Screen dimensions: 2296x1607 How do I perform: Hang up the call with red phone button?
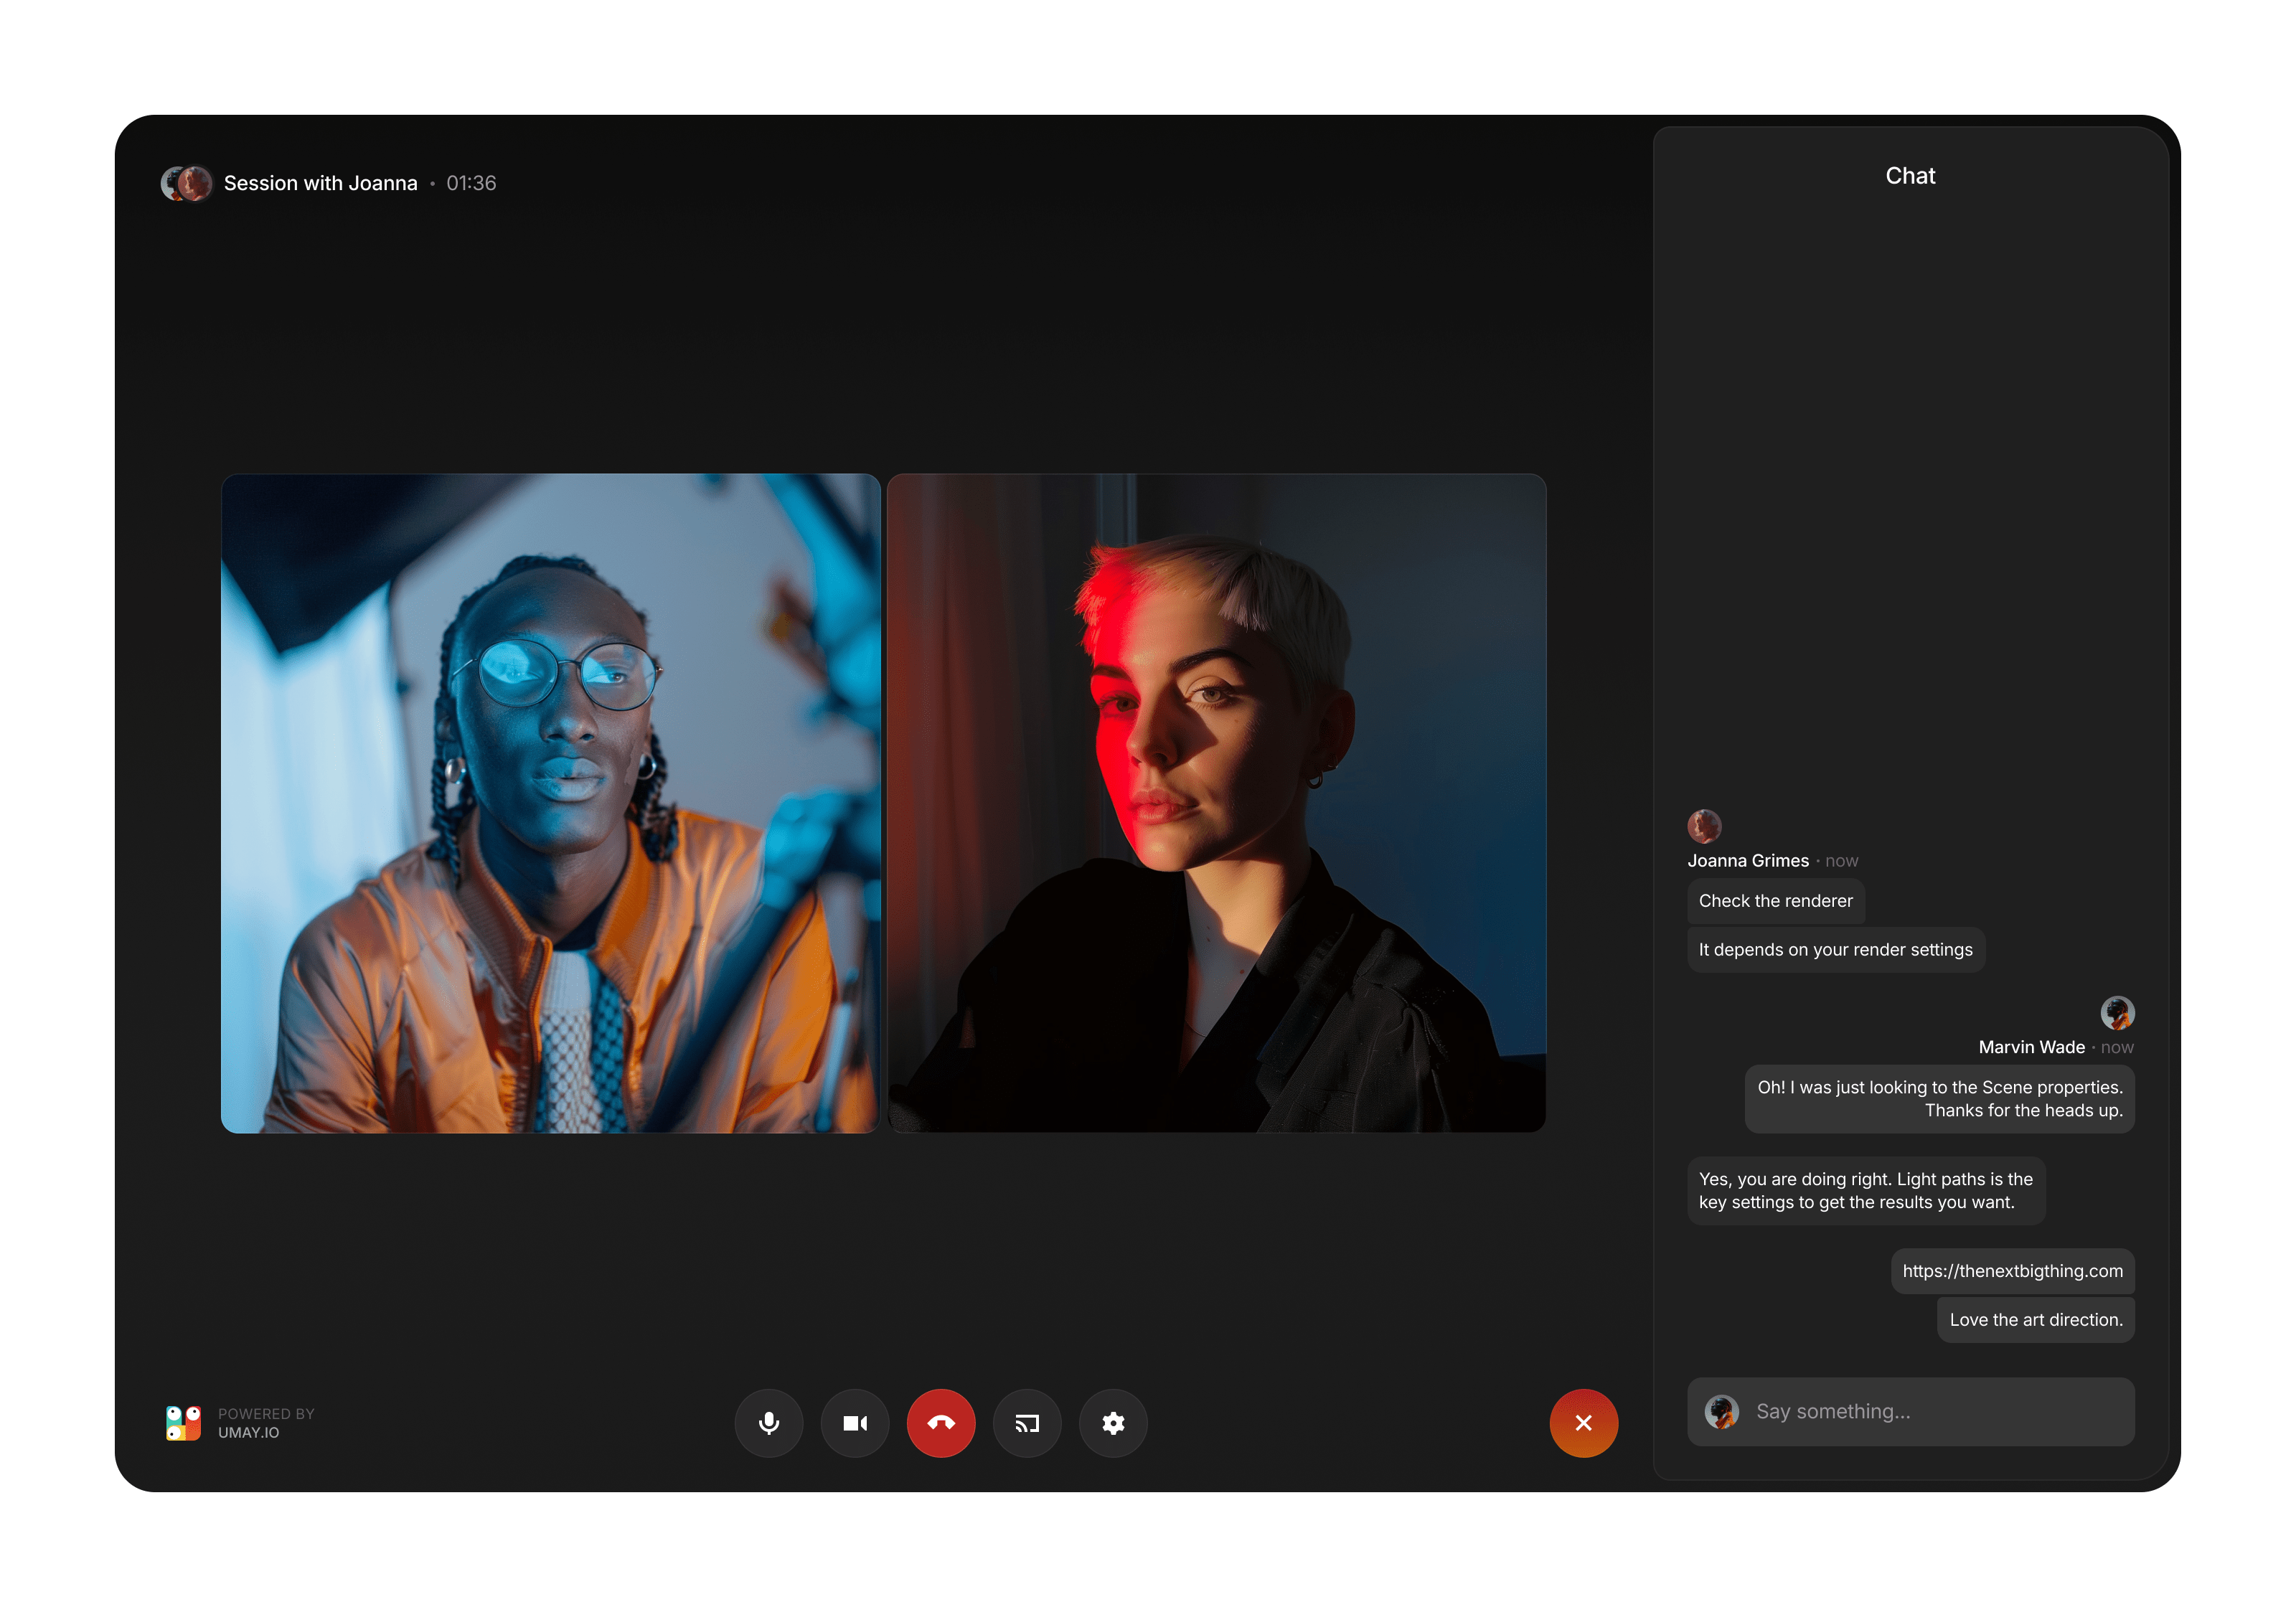(x=941, y=1422)
